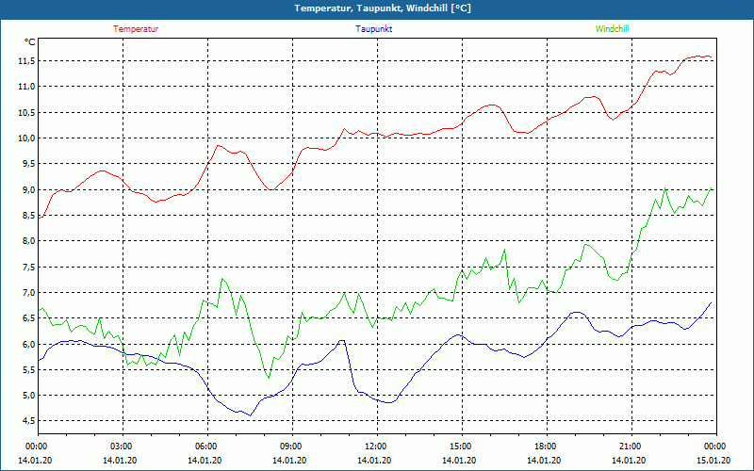The height and width of the screenshot is (471, 754).
Task: Click the 12:00 time axis label
Action: coord(375,447)
